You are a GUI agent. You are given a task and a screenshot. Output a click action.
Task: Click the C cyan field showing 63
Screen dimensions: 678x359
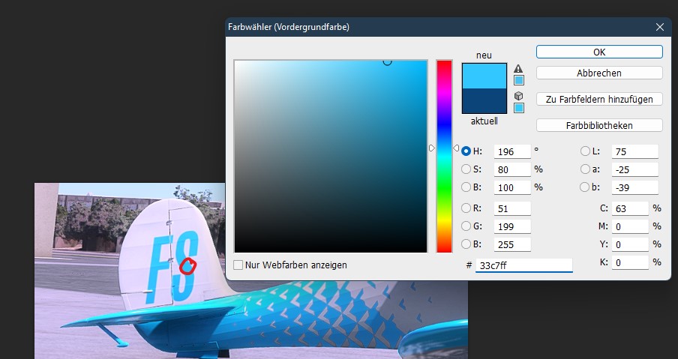point(630,208)
